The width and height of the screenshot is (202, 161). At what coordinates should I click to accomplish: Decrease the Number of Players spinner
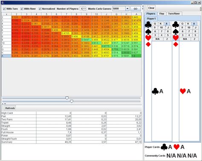coord(84,10)
